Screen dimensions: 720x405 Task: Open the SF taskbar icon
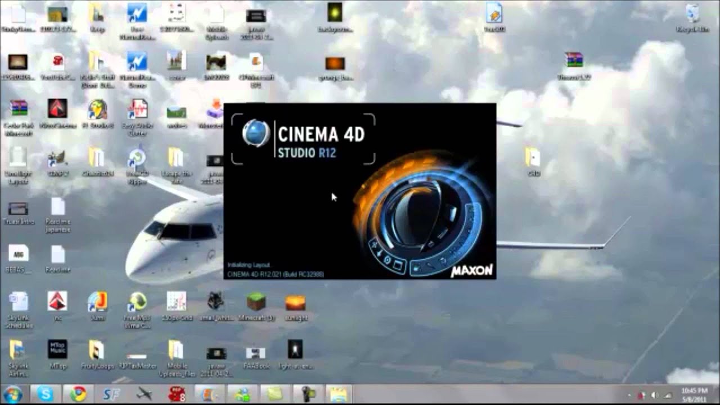click(111, 394)
